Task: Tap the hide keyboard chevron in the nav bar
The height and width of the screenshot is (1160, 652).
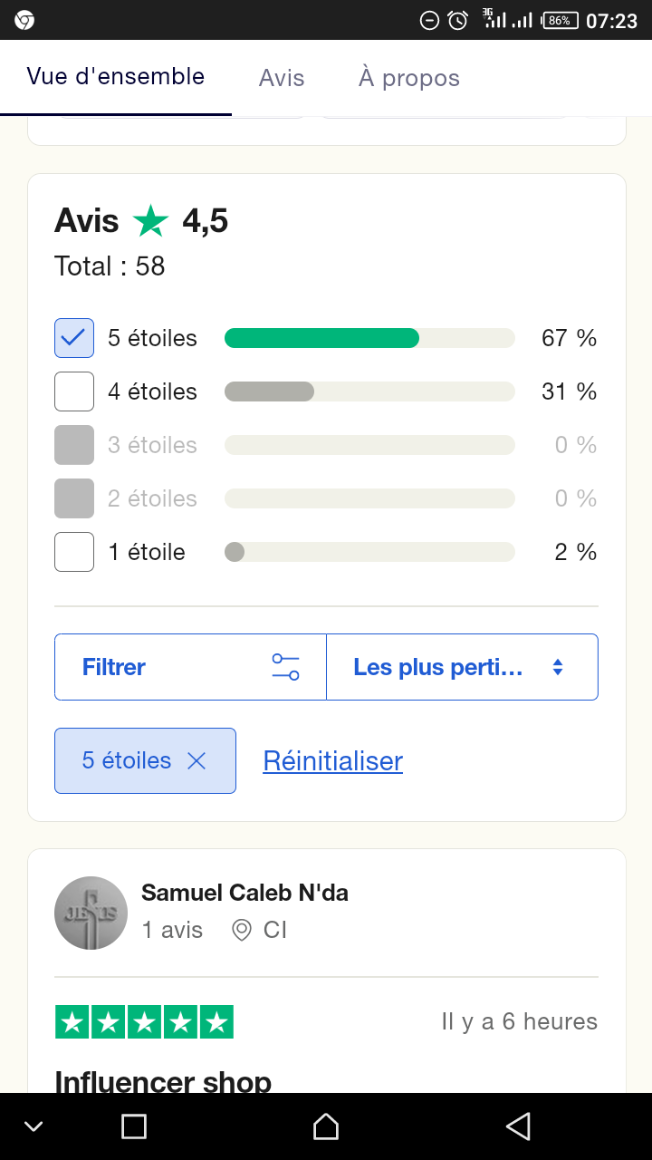Action: tap(34, 1126)
